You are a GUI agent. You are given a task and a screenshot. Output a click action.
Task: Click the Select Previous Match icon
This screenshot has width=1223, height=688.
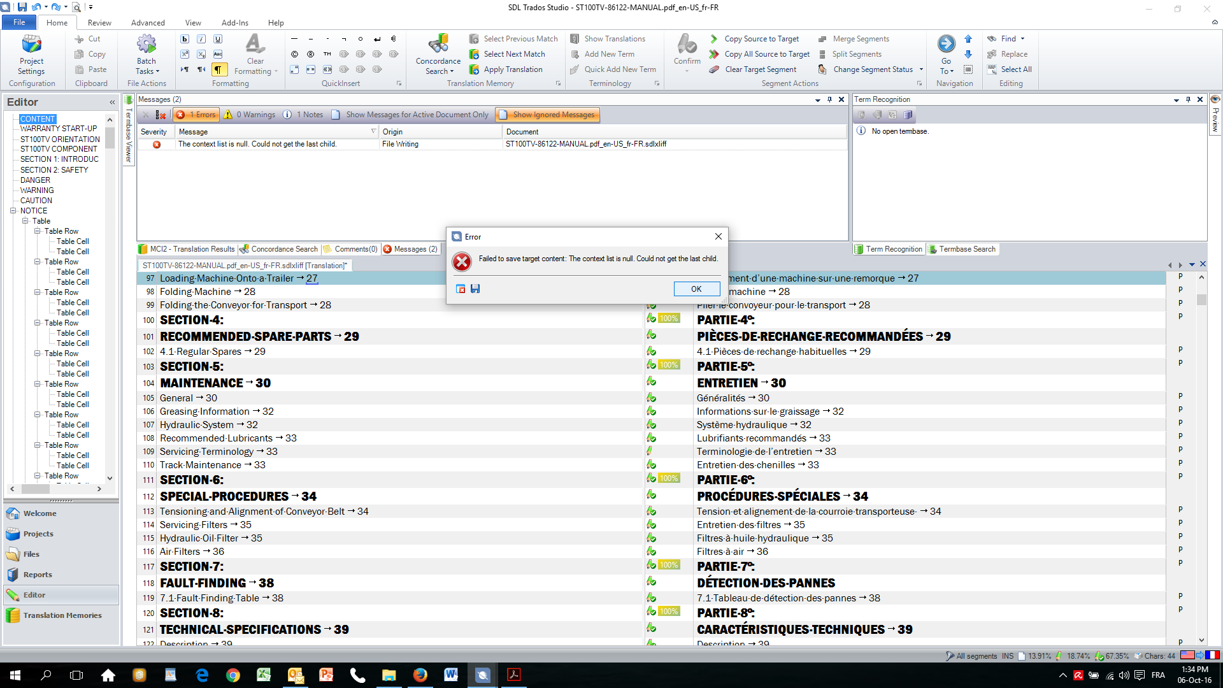point(474,39)
